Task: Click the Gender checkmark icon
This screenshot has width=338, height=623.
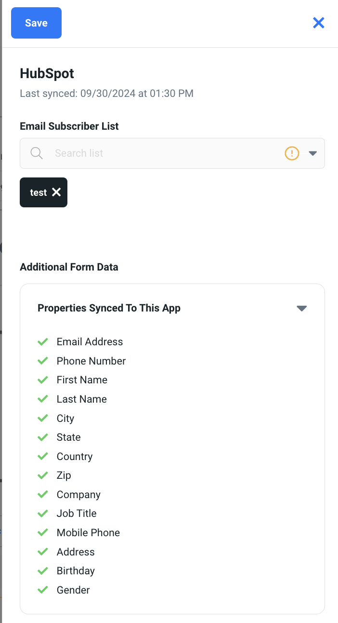Action: tap(43, 590)
